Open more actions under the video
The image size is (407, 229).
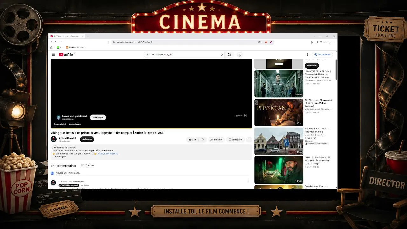pos(249,140)
